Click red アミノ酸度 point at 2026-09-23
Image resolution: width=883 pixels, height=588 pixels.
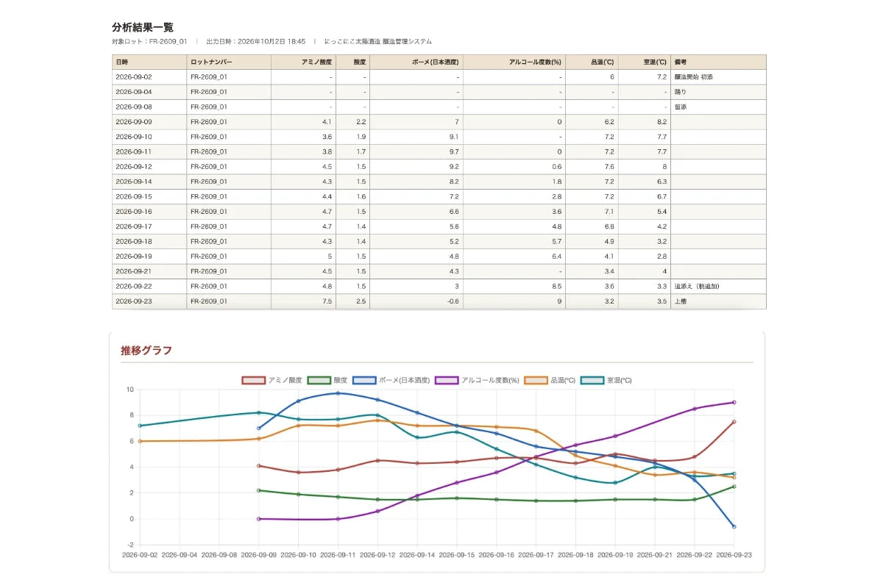[x=734, y=422]
